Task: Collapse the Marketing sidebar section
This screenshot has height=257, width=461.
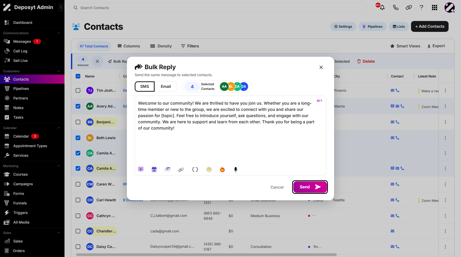Action: (x=59, y=166)
